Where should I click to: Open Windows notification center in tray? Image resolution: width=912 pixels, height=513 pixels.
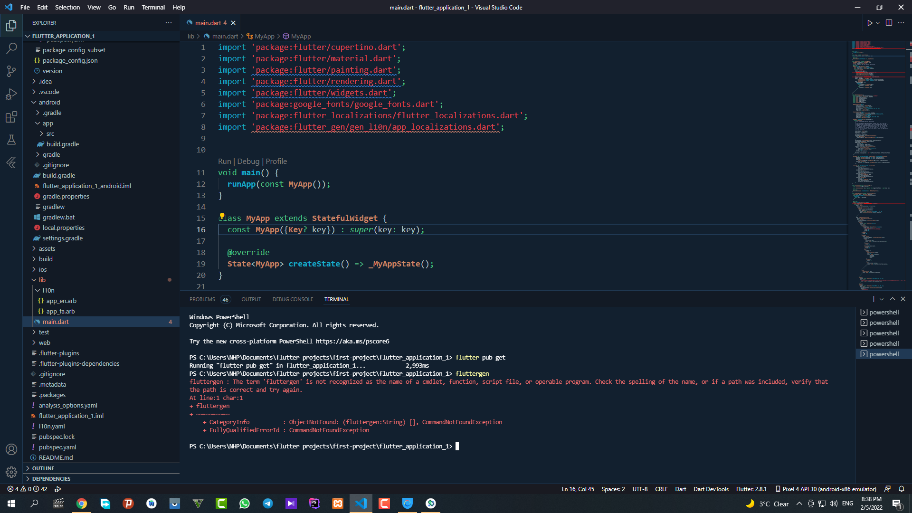[897, 503]
